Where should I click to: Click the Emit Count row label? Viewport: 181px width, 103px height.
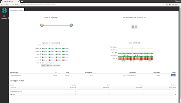point(13,88)
